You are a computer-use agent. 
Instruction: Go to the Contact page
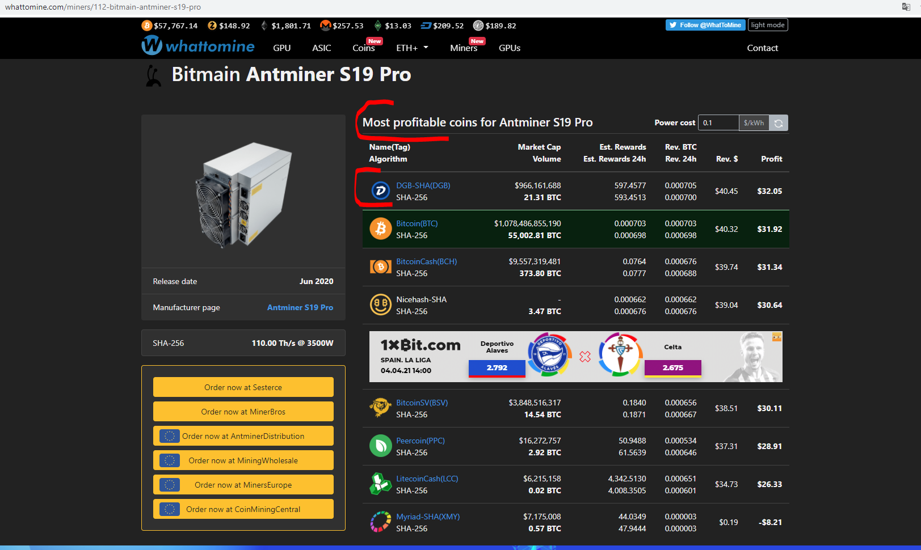[762, 48]
